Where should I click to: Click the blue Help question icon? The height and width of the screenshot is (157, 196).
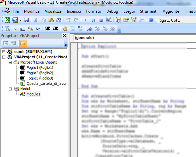151,20
